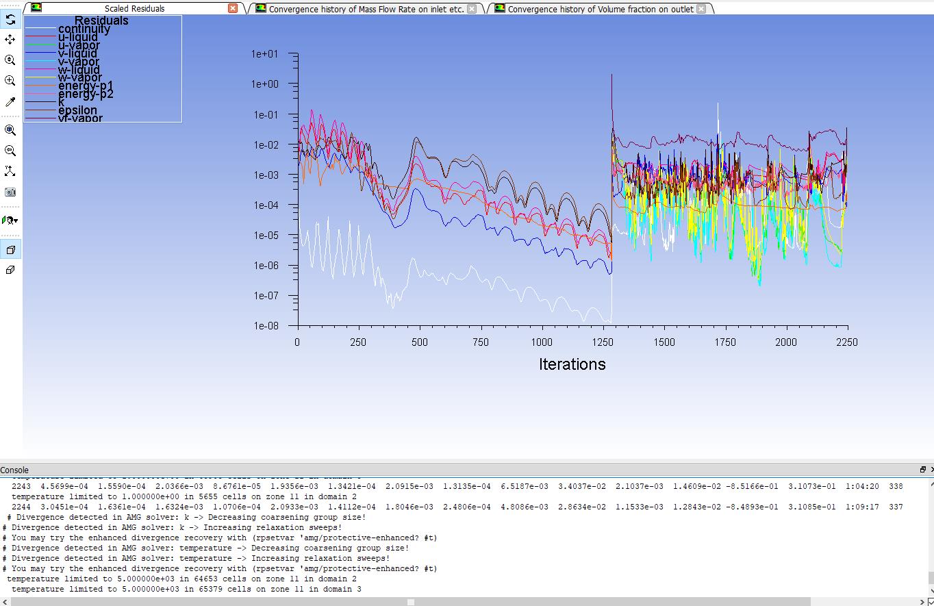Close the Scaled Residuals tab
934x606 pixels.
tap(233, 8)
